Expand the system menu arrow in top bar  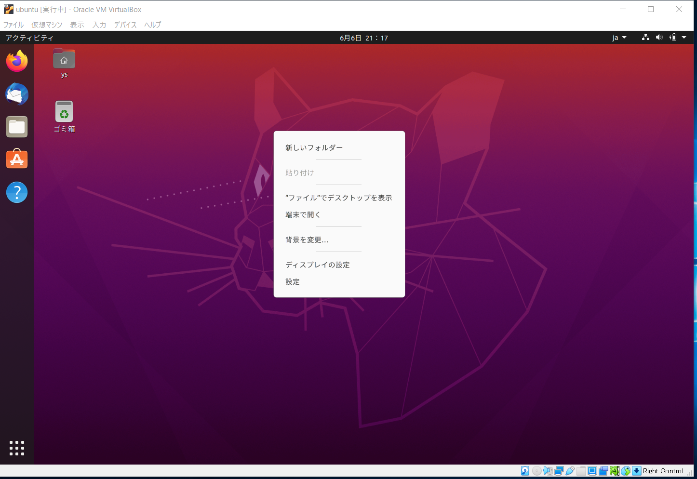point(684,38)
